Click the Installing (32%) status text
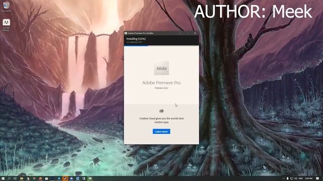This screenshot has width=323, height=181. (136, 39)
